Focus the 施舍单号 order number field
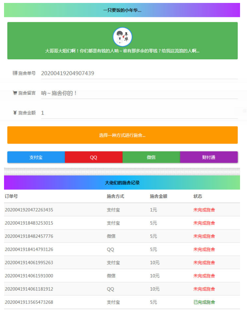This screenshot has height=317, width=247. click(139, 73)
